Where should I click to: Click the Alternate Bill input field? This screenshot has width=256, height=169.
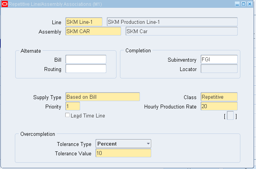[86, 59]
